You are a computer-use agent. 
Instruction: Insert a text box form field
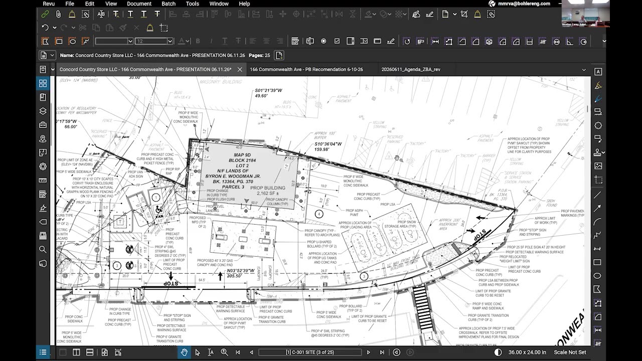310,41
